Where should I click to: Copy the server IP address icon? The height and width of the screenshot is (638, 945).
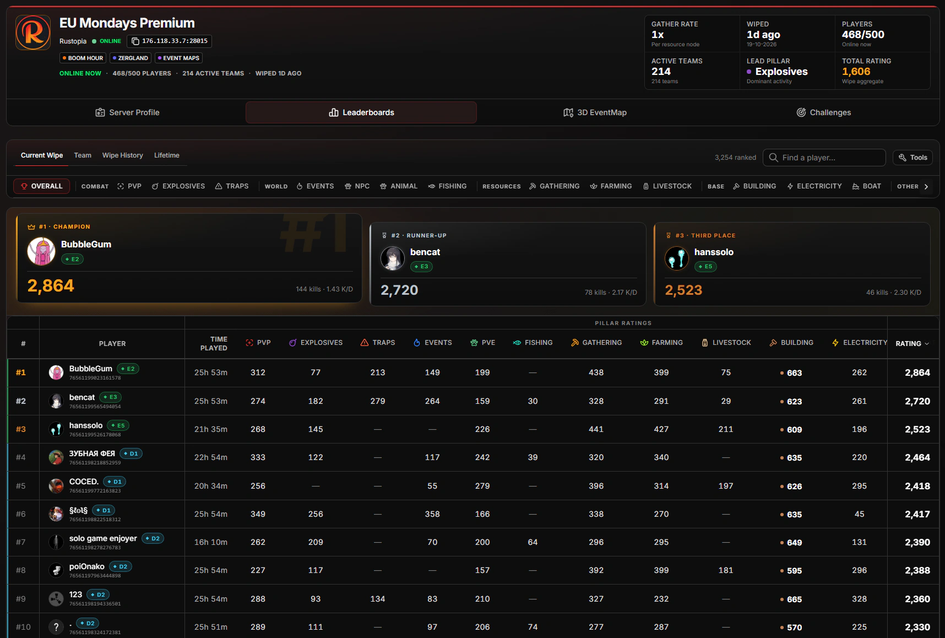[x=135, y=41]
